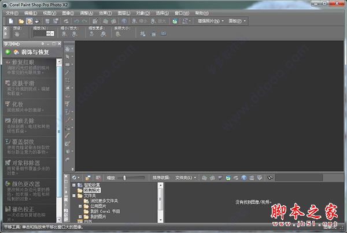The image size is (347, 233).
Task: Open the 图像 menu
Action: pos(68,13)
